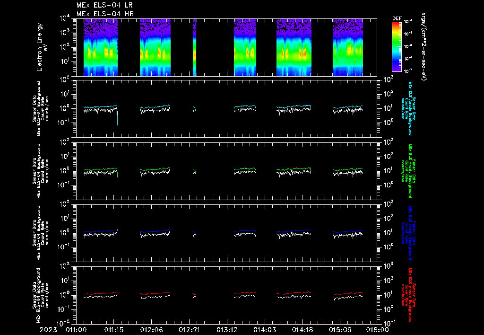Click the 012:06 time tick label
Viewport: 484px width, 335px height.
click(152, 330)
